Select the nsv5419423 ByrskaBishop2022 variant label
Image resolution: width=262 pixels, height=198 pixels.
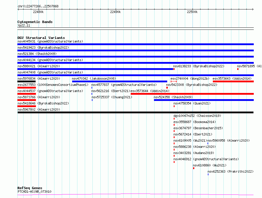point(43,48)
